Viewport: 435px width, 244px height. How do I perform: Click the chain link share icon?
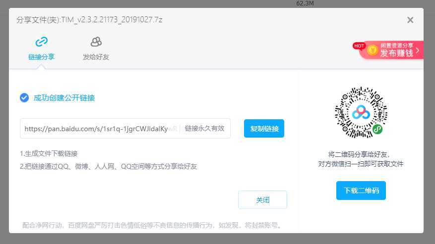click(42, 42)
